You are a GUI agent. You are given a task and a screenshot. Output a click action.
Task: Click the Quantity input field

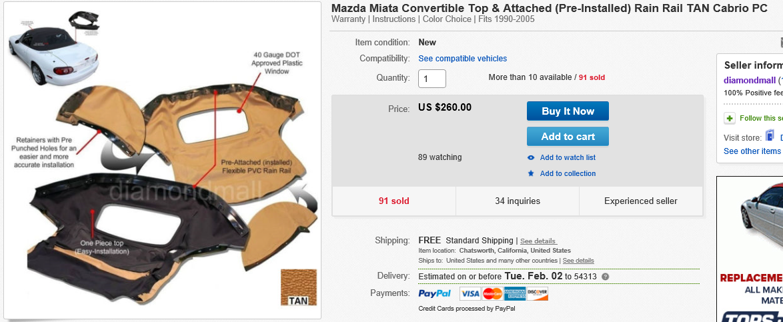(x=432, y=79)
